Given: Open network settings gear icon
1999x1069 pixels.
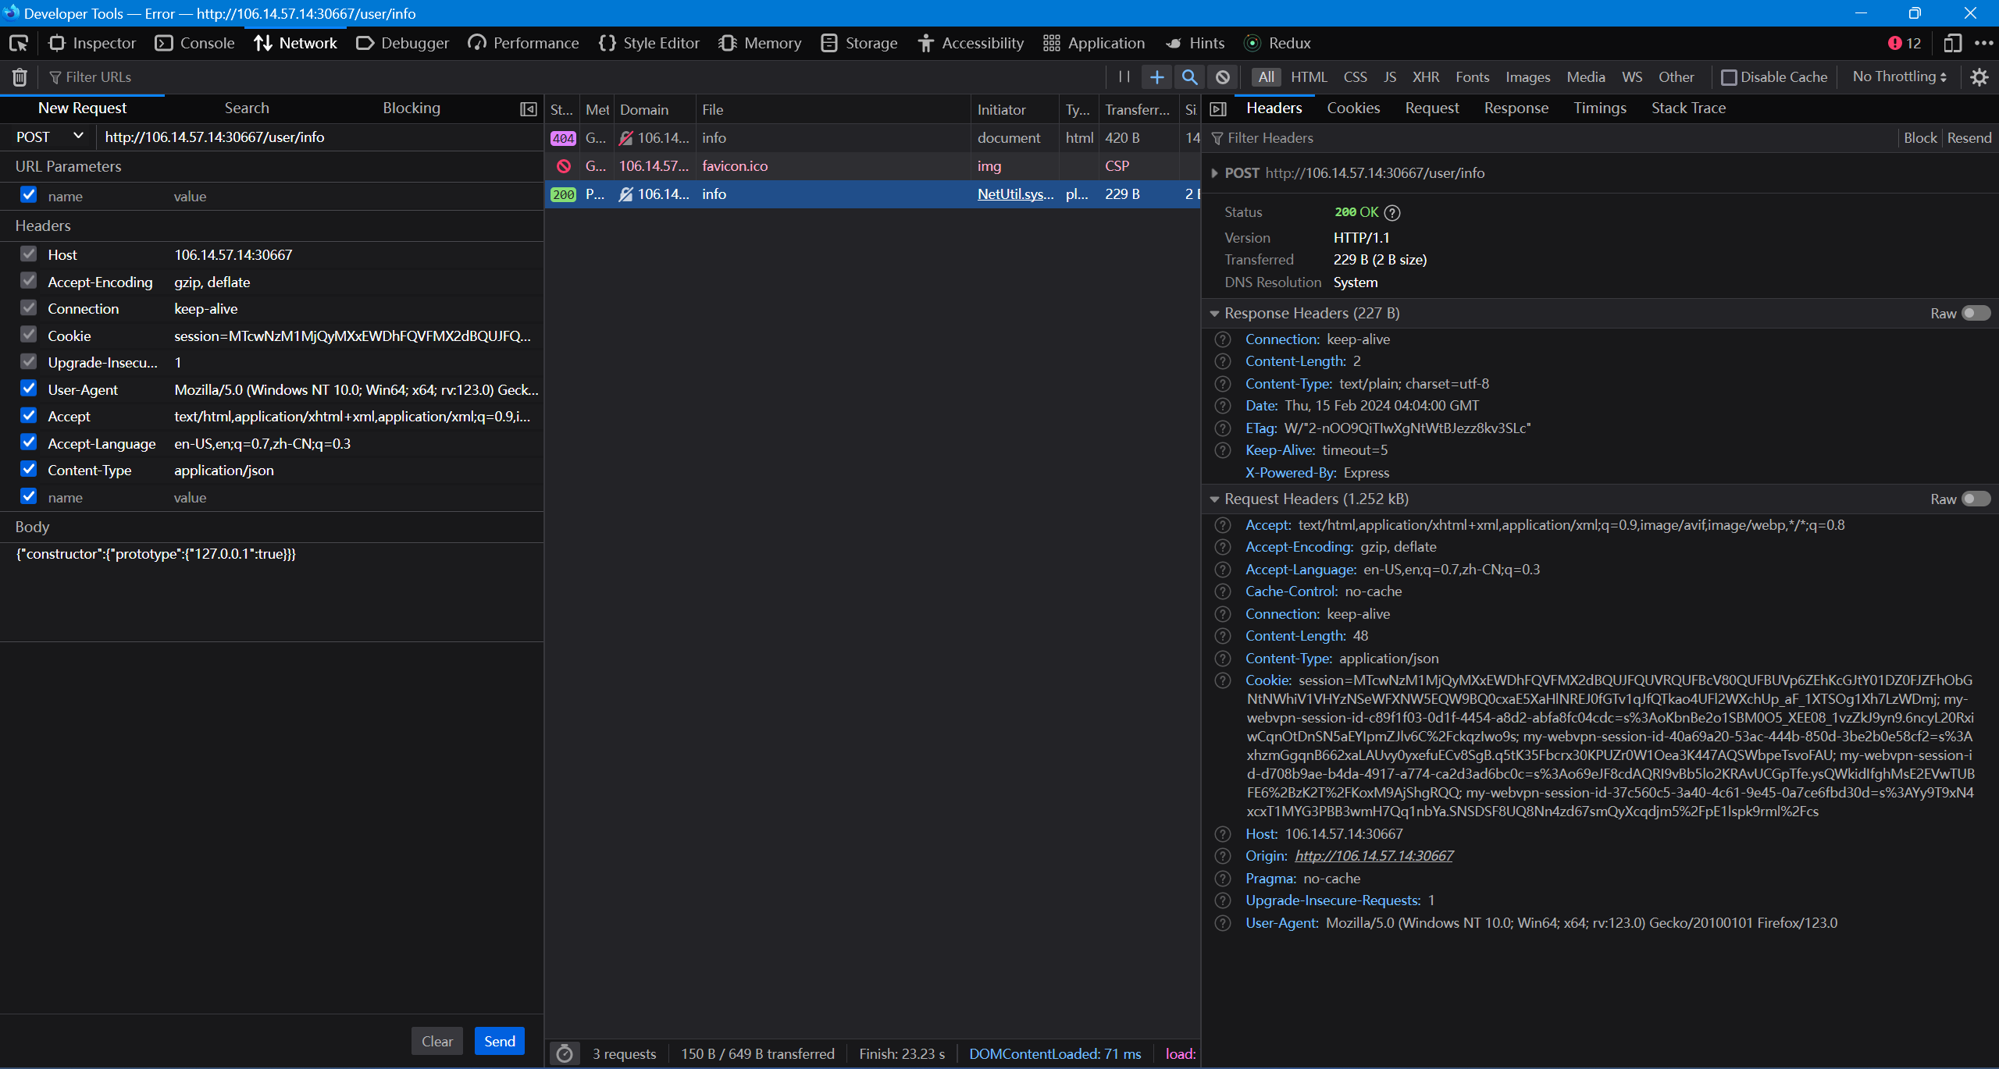Looking at the screenshot, I should pos(1979,76).
